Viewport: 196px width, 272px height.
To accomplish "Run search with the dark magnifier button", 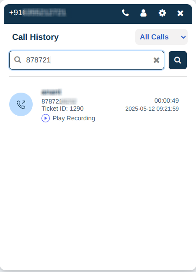I will pyautogui.click(x=178, y=60).
